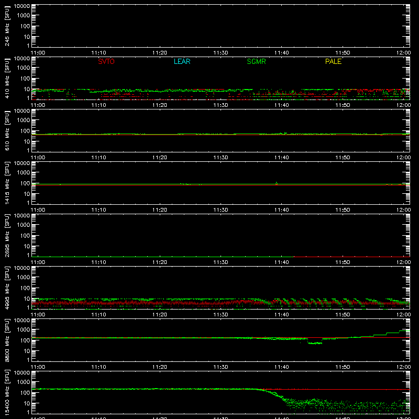
Task: Select the 2695 MHz [SFU] axis title
Action: tap(7, 235)
